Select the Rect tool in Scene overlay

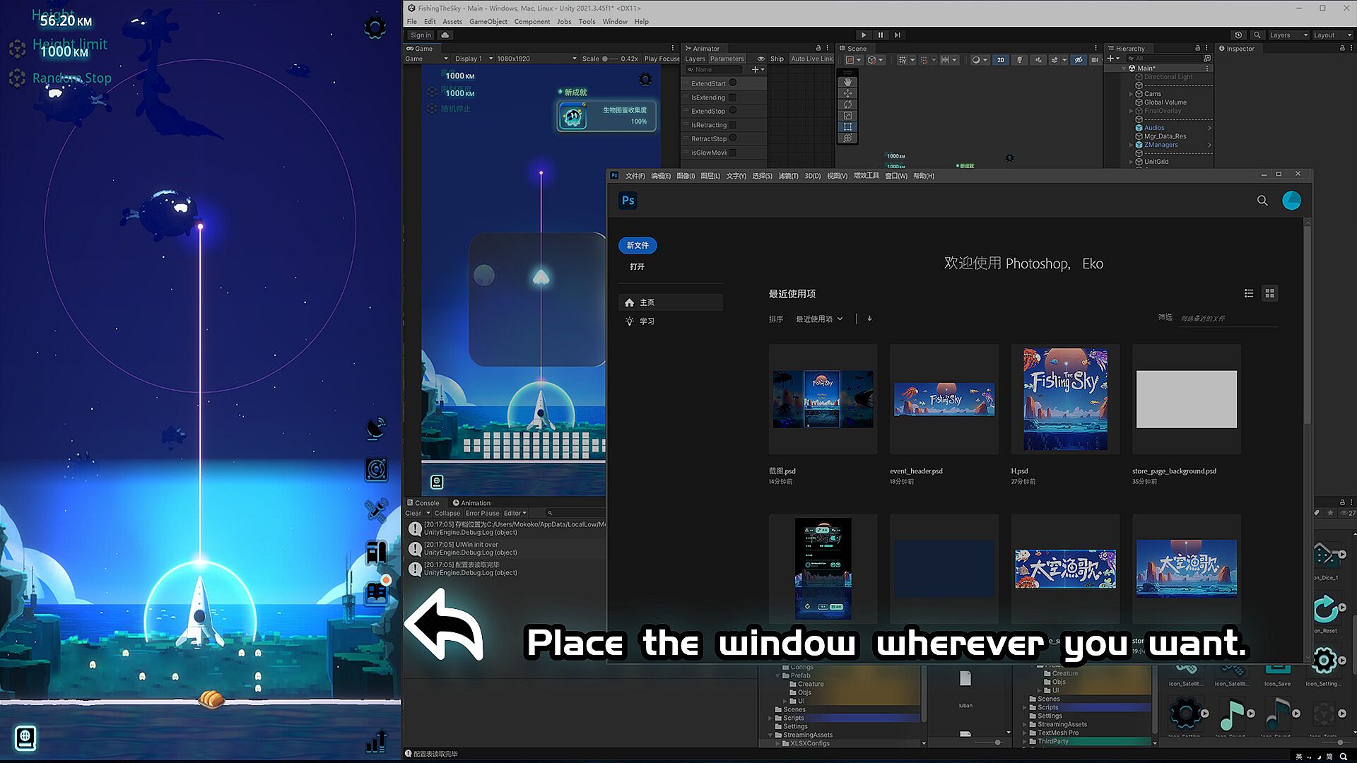(847, 127)
